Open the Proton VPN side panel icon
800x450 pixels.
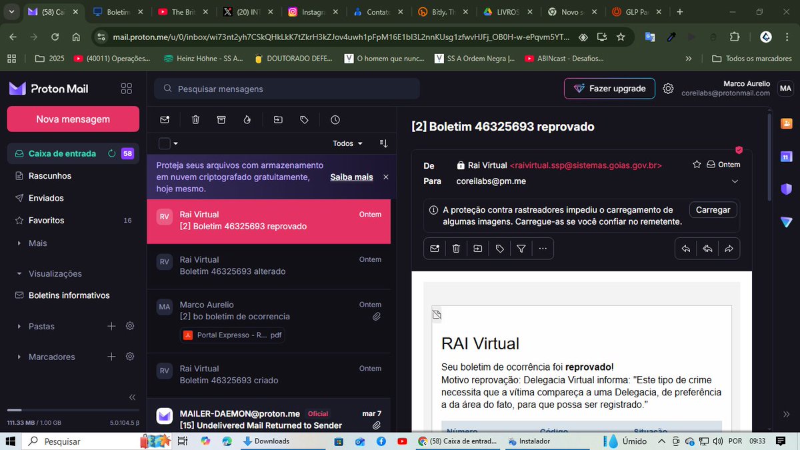point(787,222)
